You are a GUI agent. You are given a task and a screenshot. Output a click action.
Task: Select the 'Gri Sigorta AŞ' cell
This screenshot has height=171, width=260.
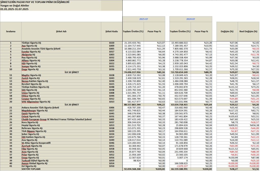tap(61, 166)
